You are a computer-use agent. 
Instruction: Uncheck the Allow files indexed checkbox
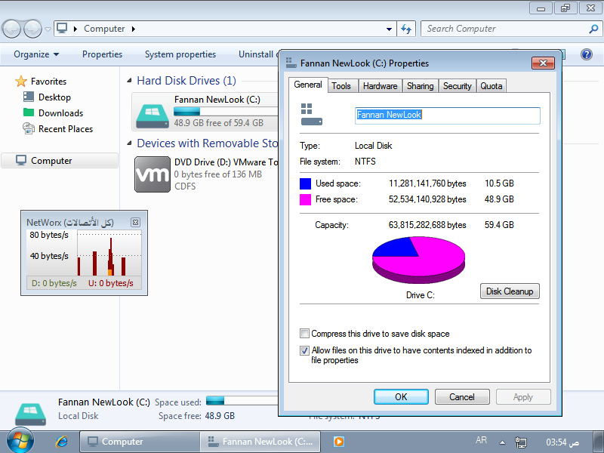(x=304, y=350)
